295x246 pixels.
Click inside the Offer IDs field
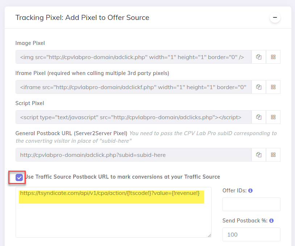click(x=251, y=204)
